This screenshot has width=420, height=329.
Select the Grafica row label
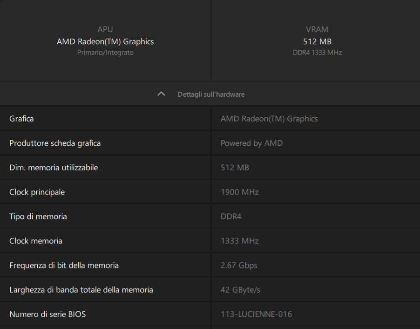[21, 119]
